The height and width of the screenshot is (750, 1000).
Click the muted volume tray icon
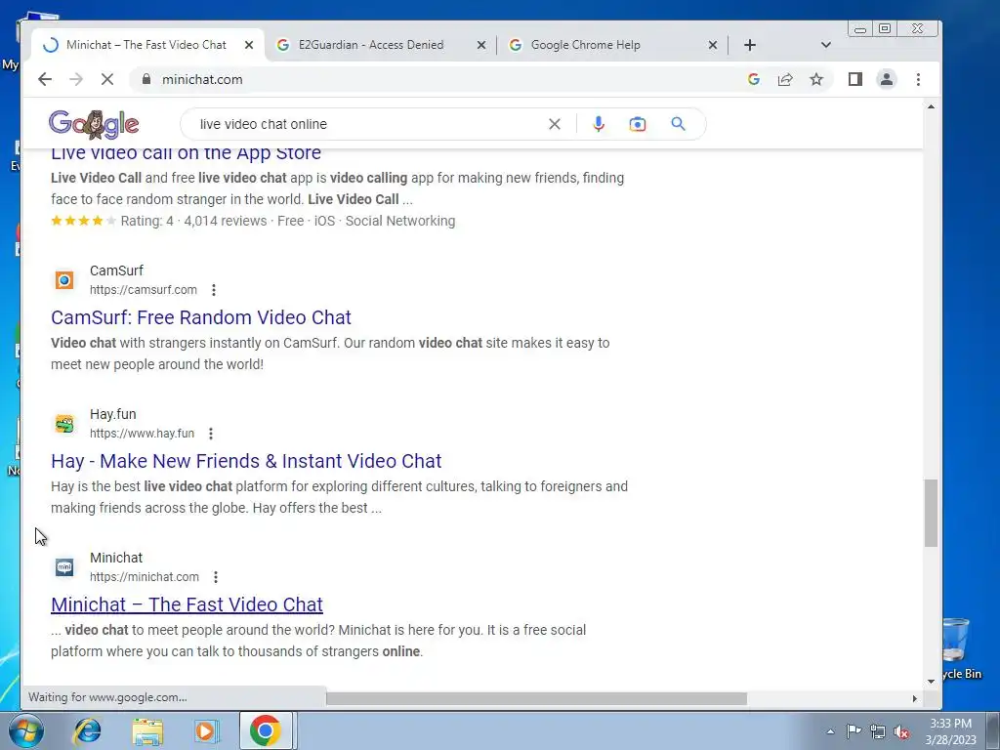point(901,732)
